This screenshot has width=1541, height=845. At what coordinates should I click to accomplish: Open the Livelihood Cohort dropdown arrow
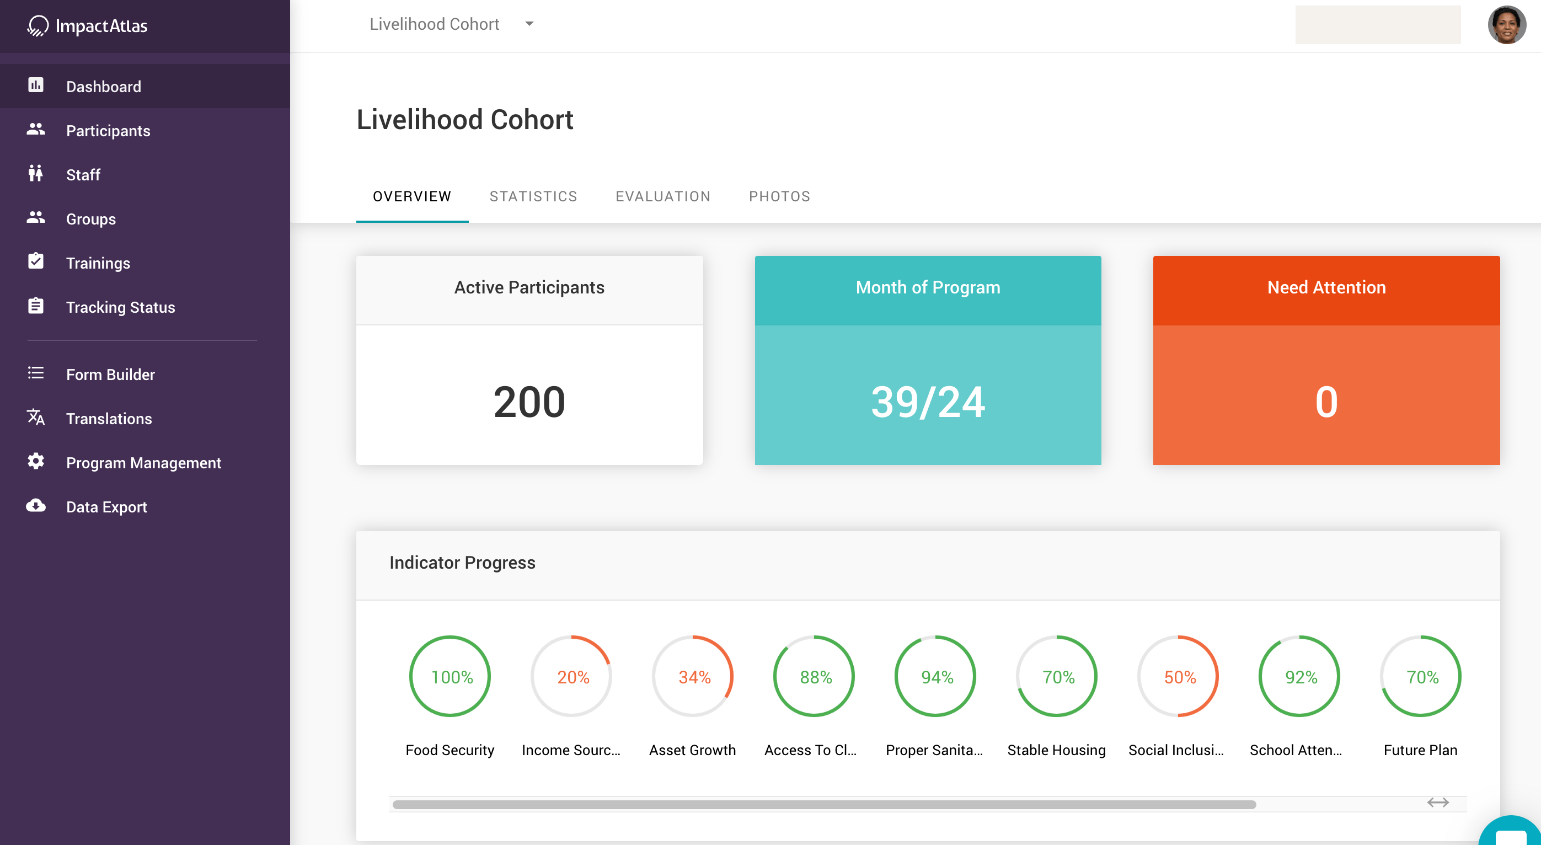(x=529, y=24)
